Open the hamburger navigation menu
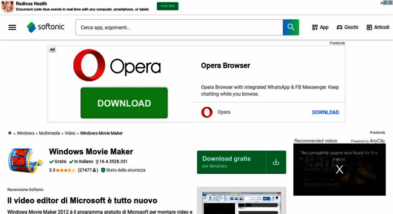Image resolution: width=393 pixels, height=214 pixels. 12,27
